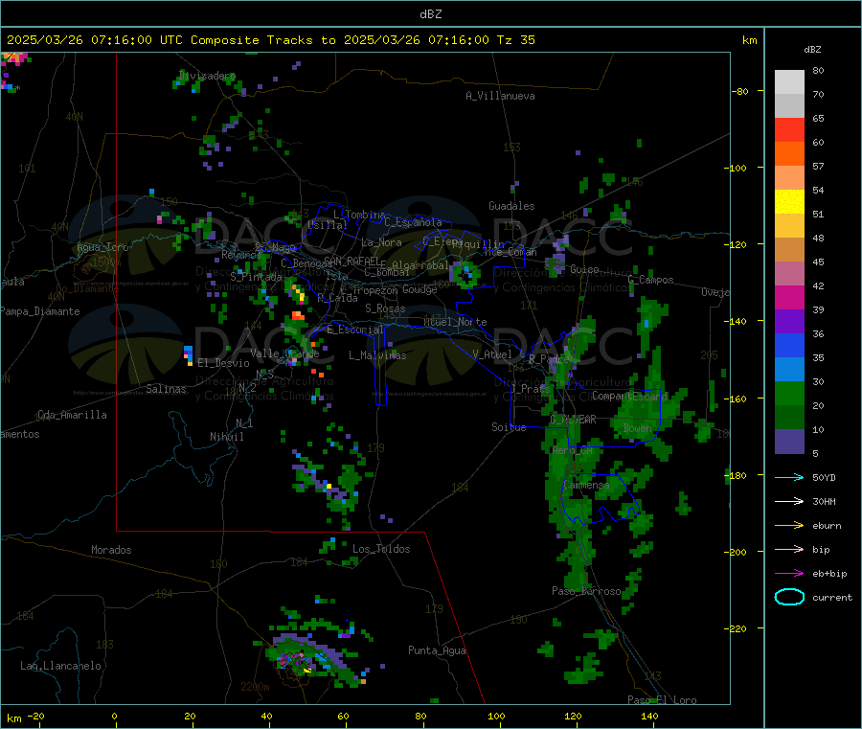Click the Soitue map label
Viewport: 862px width, 729px height.
(x=509, y=427)
